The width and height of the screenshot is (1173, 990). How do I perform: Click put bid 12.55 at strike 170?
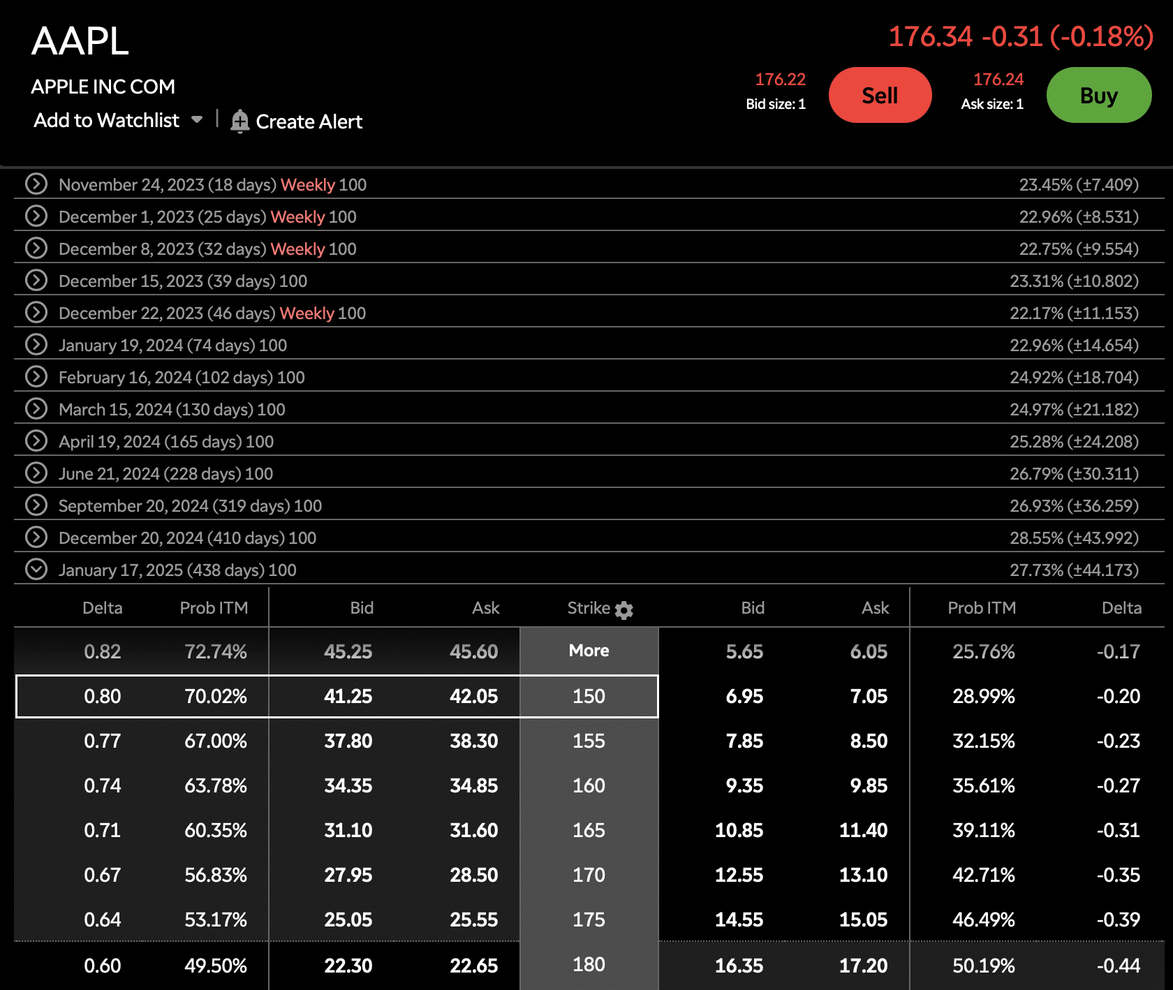click(739, 875)
